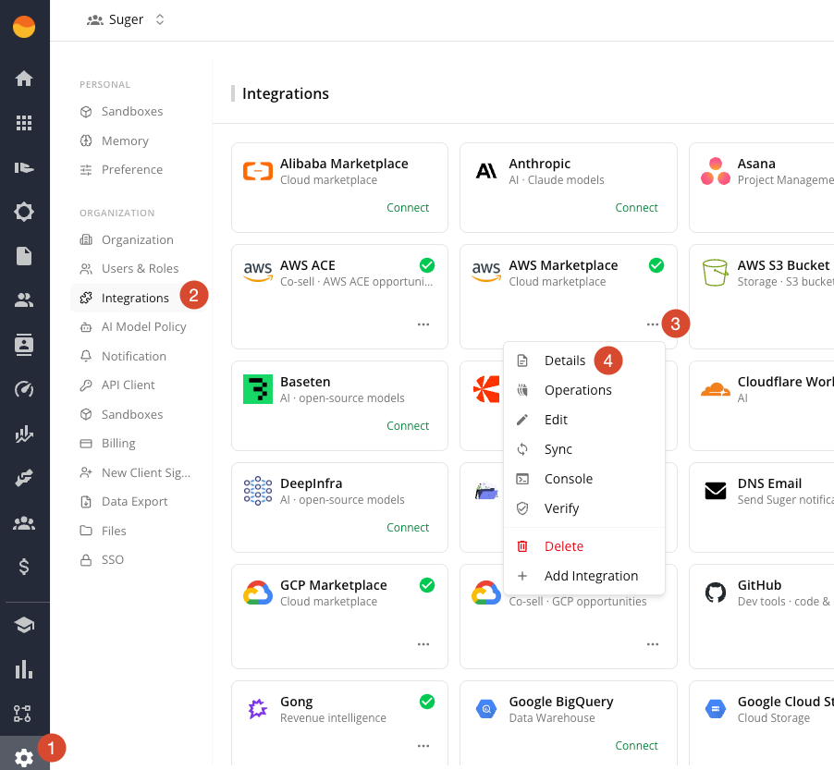Click the Google BigQuery logo
This screenshot has width=834, height=770.
tap(486, 708)
